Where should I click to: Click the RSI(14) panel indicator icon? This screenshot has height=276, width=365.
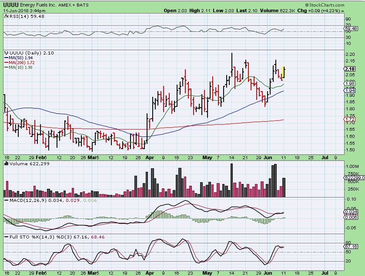[6, 16]
